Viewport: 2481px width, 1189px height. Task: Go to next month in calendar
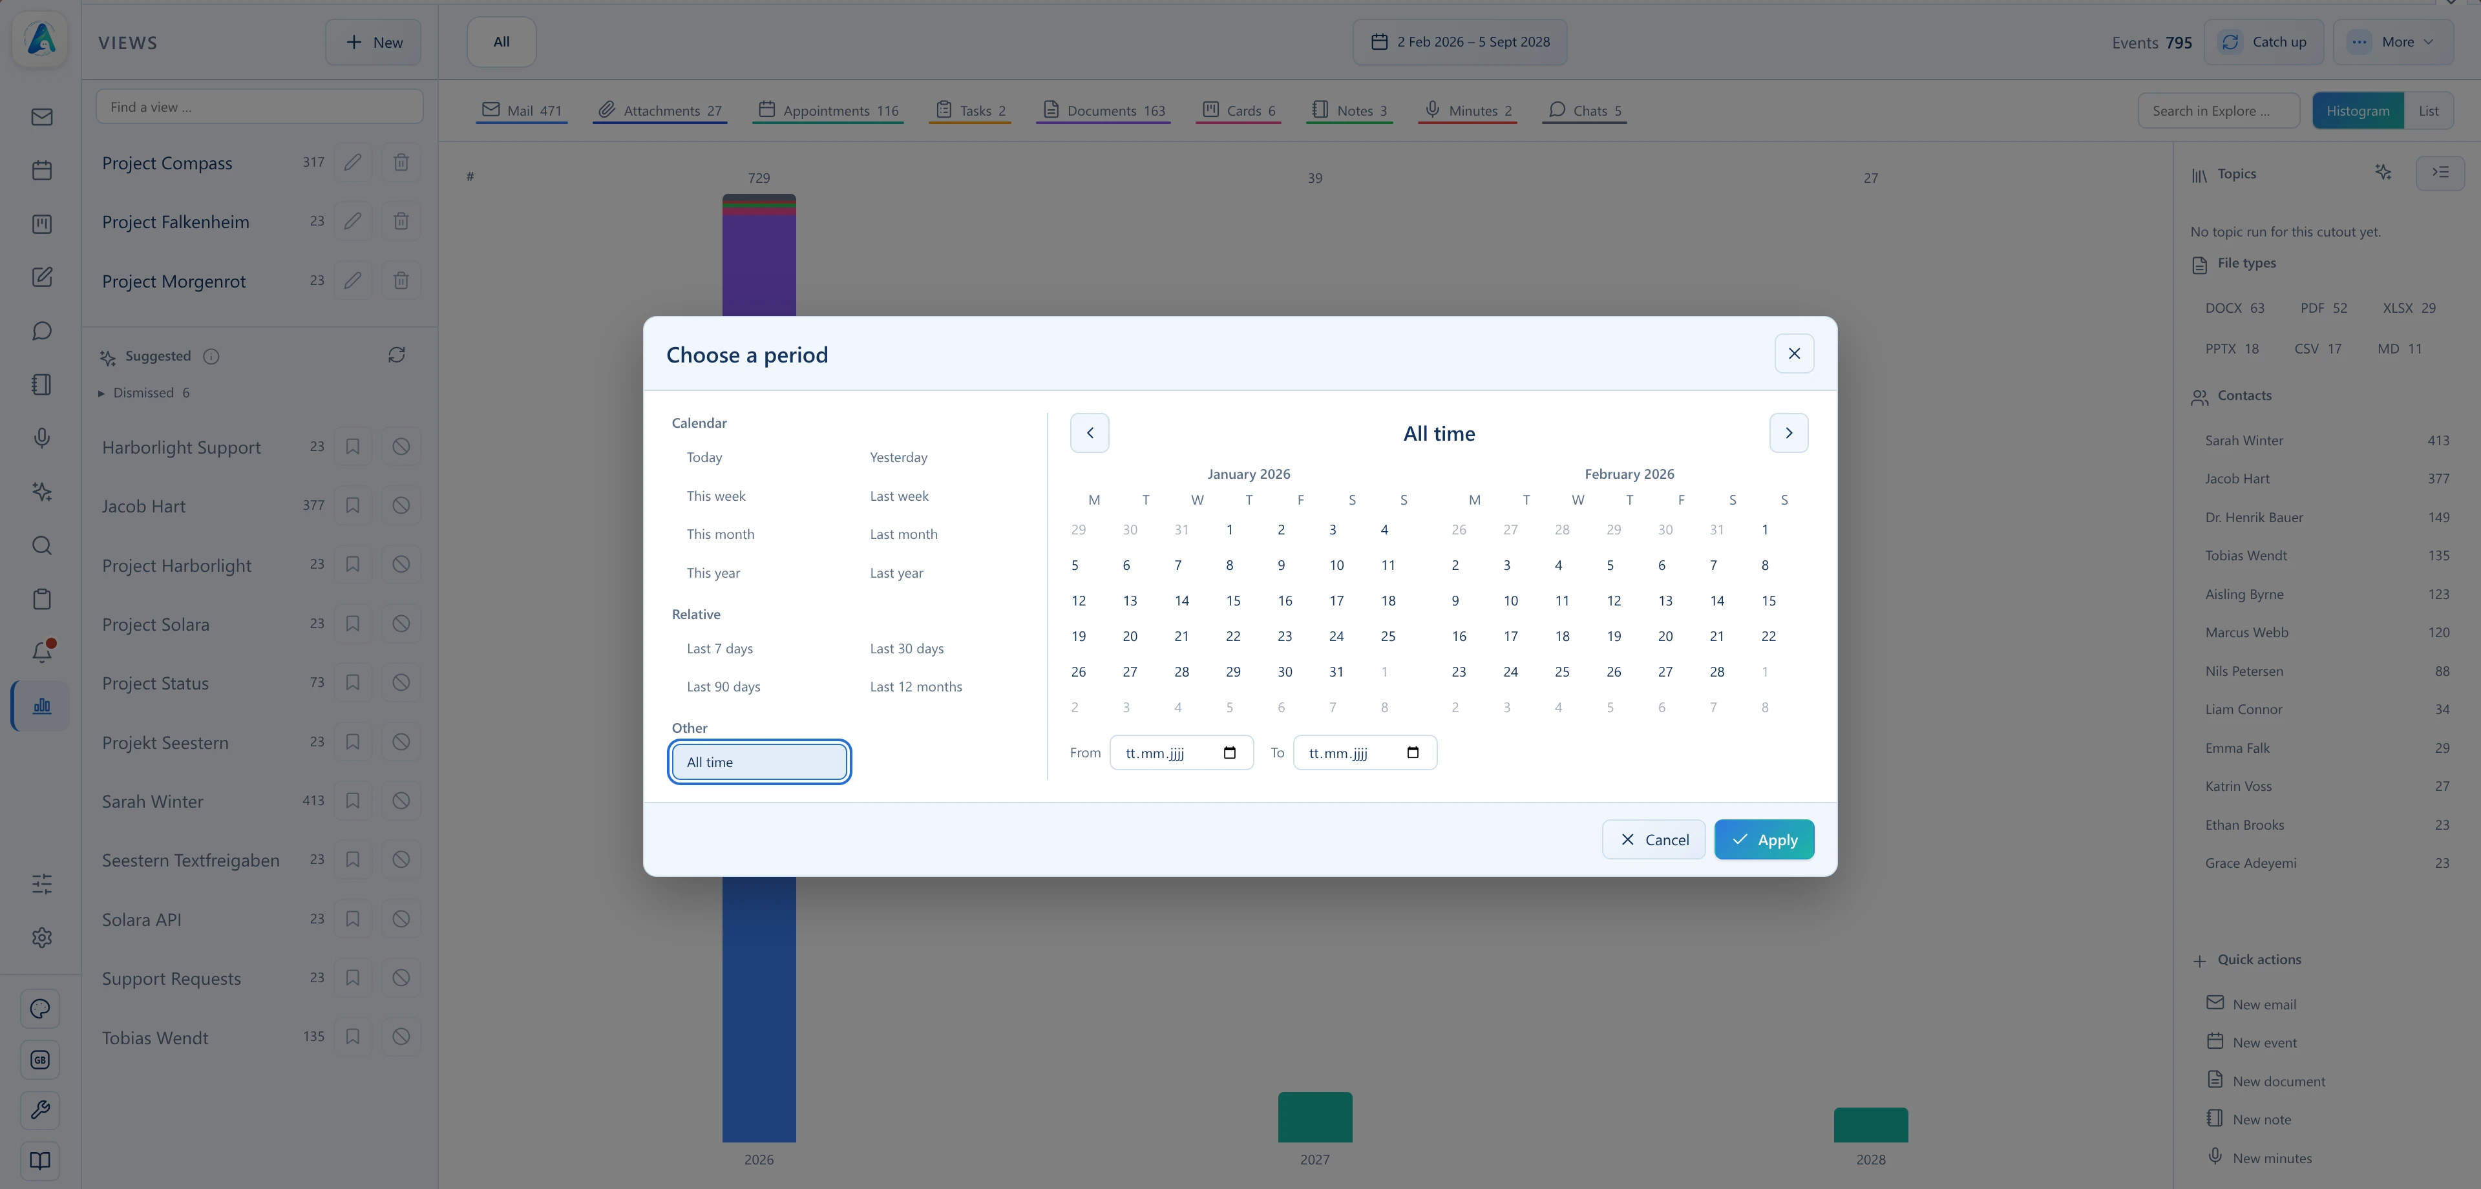[1788, 432]
